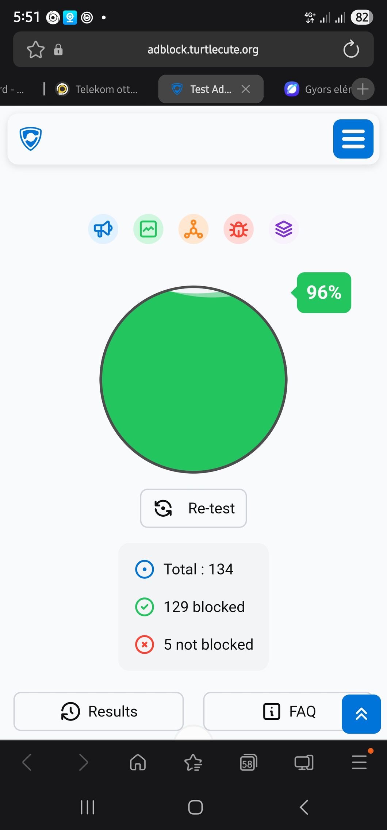Open the bookmarks list icon

pyautogui.click(x=193, y=762)
